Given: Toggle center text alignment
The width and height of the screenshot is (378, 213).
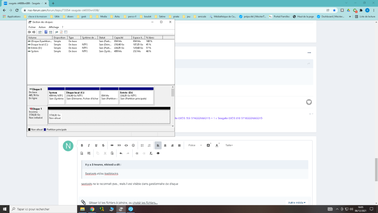Looking at the screenshot, I should coord(165,145).
